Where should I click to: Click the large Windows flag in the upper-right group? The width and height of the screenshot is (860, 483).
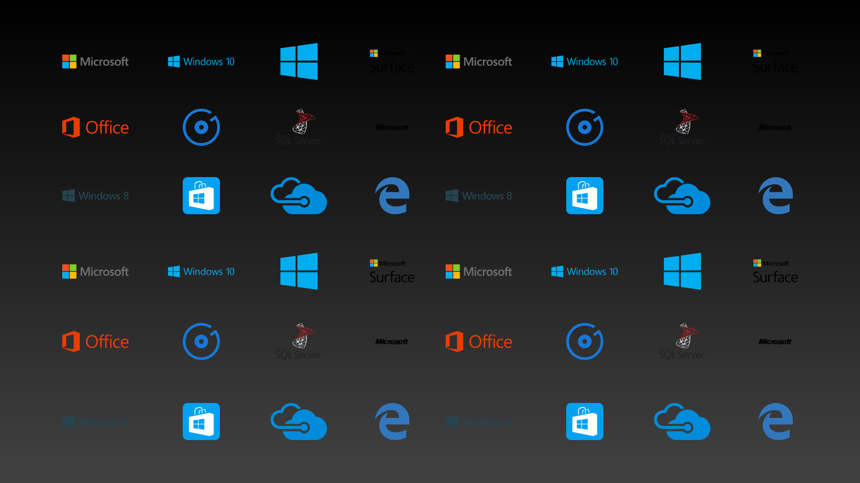[682, 62]
